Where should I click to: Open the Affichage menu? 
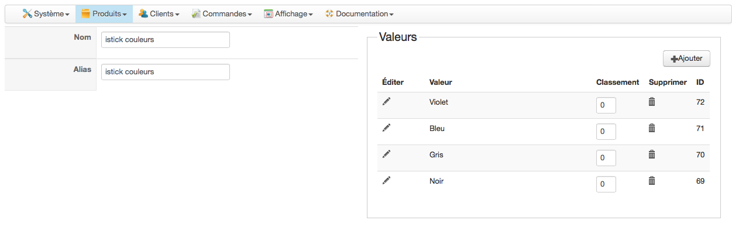click(x=288, y=13)
